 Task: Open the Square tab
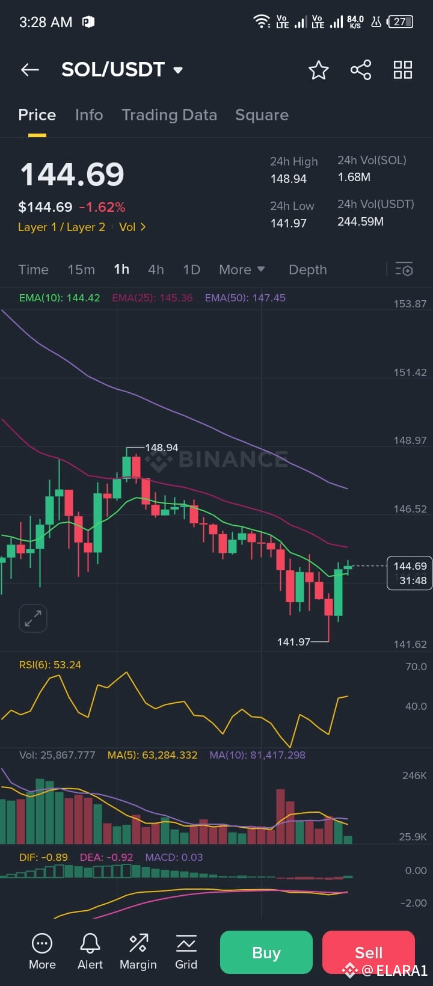(262, 115)
